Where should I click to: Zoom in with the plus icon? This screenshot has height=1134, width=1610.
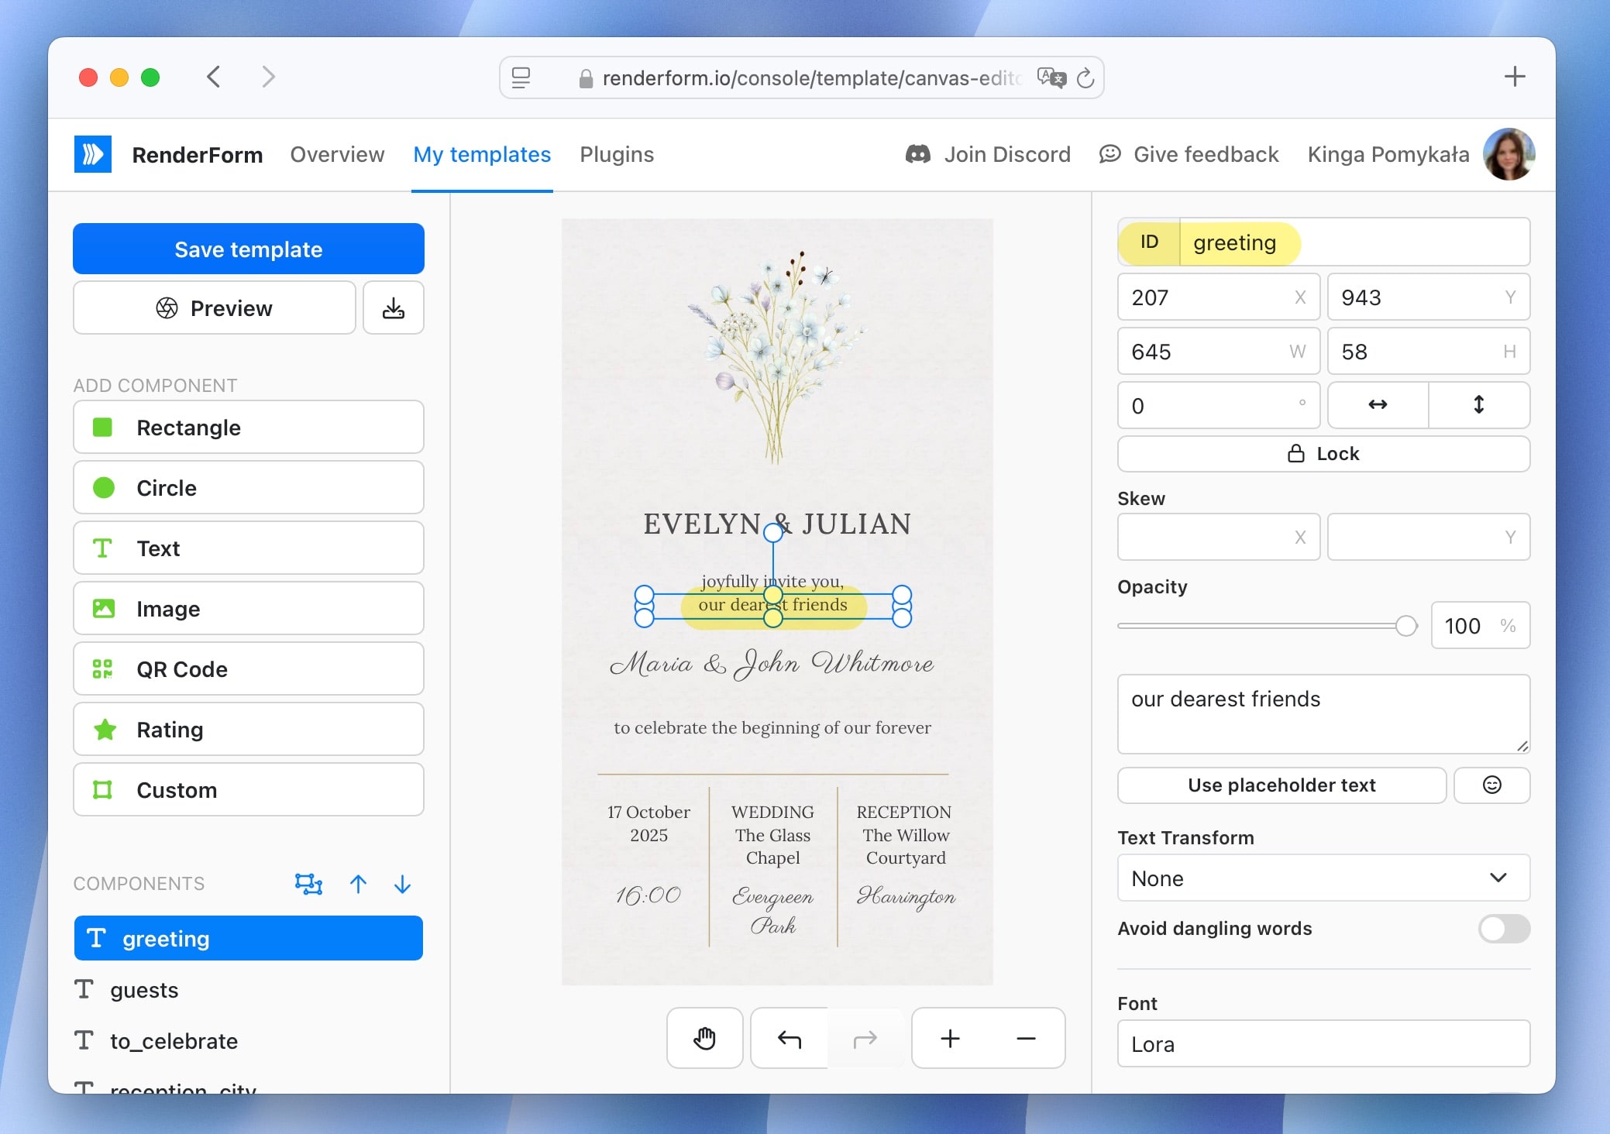coord(950,1038)
